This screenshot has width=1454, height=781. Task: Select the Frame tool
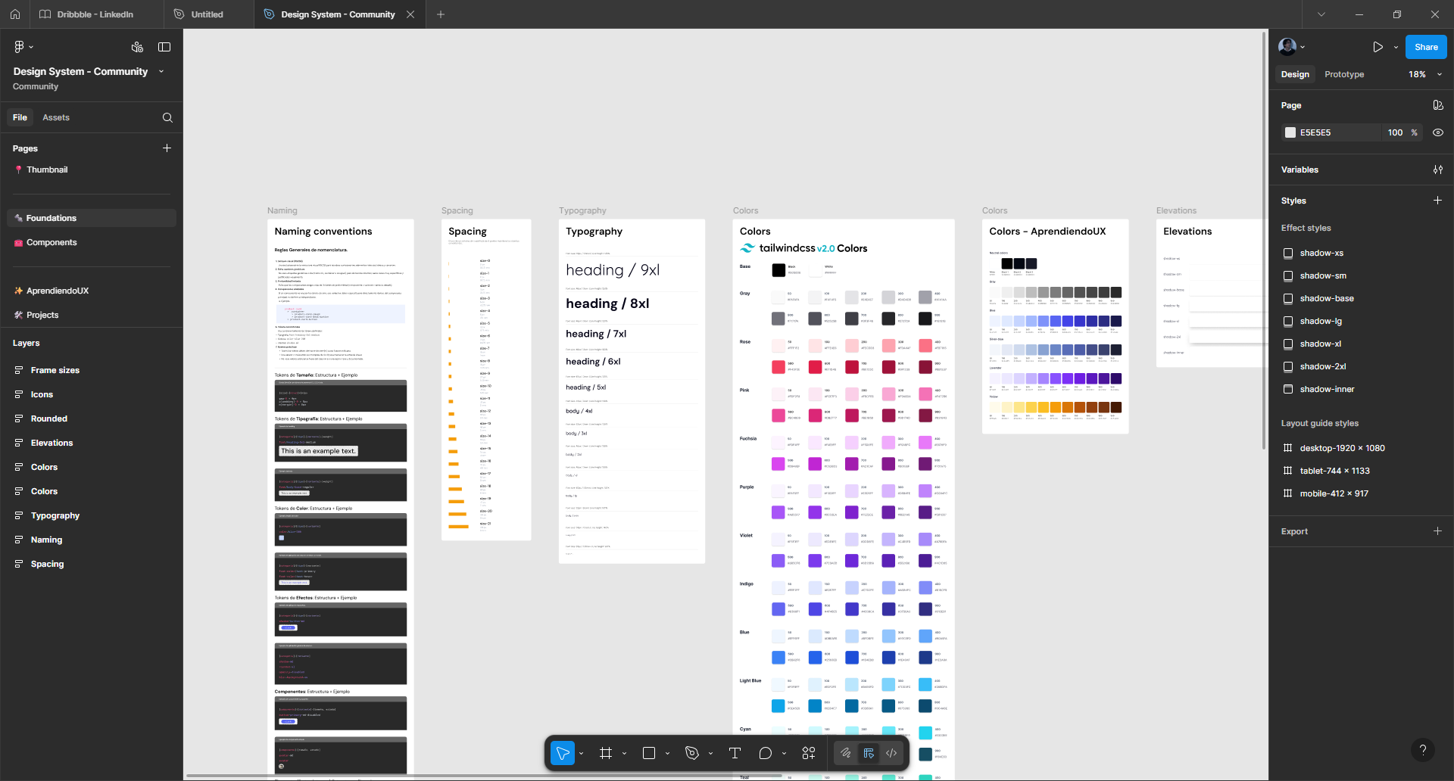coord(606,753)
